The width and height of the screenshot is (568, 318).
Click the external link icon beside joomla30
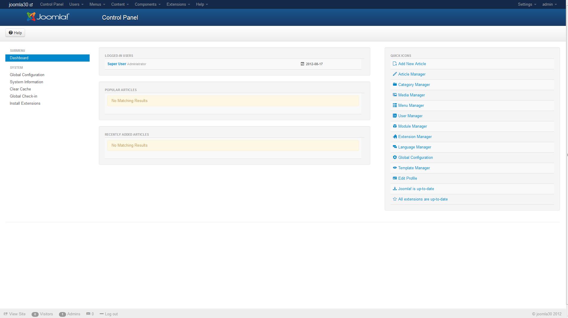click(x=31, y=5)
